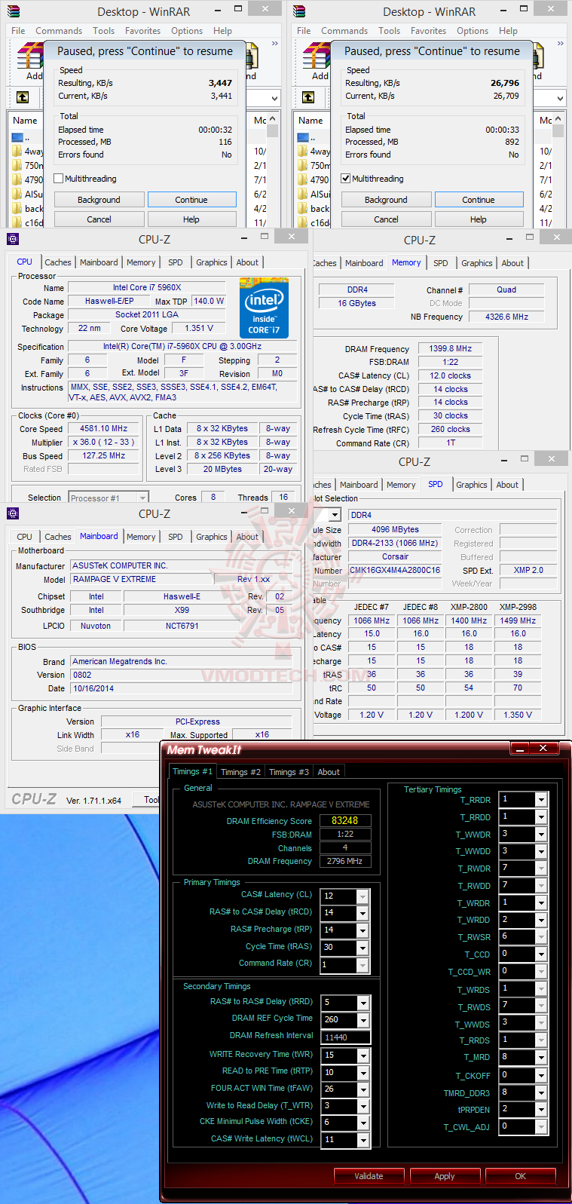Open the Tools menu in left WinRAR
The image size is (572, 1204).
pyautogui.click(x=104, y=31)
